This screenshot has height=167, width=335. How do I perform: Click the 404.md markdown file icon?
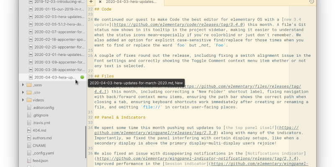point(29,130)
